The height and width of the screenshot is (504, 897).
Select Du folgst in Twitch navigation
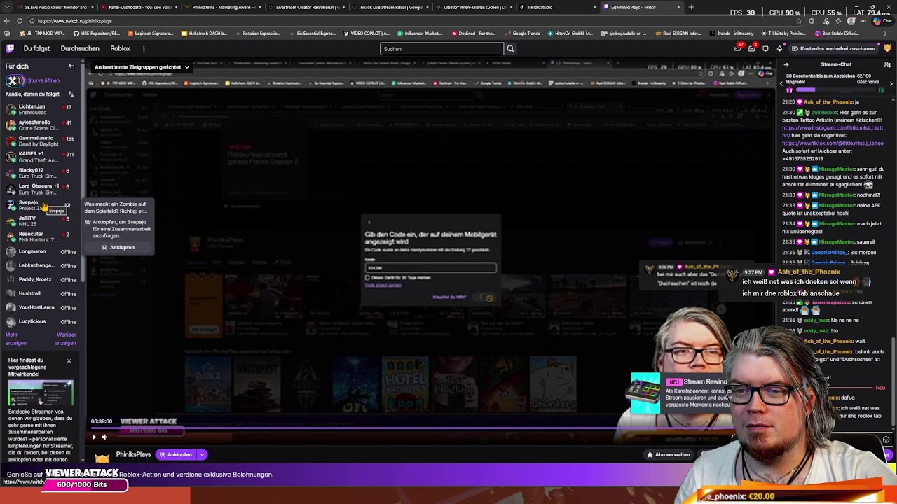coord(36,49)
